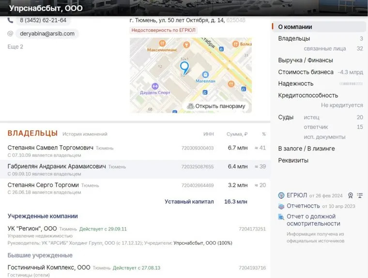This screenshot has width=368, height=278.
Task: Open owner Степанян Самвел Торгомович
Action: click(50, 147)
